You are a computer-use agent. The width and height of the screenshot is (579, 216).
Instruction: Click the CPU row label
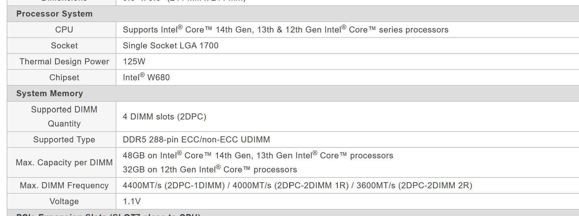(x=64, y=30)
